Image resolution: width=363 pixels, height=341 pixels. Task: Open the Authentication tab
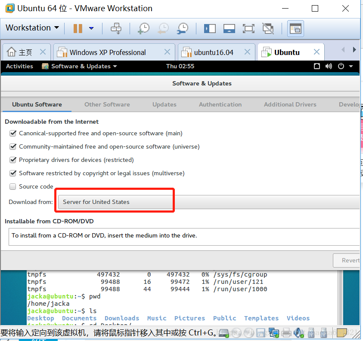point(220,104)
